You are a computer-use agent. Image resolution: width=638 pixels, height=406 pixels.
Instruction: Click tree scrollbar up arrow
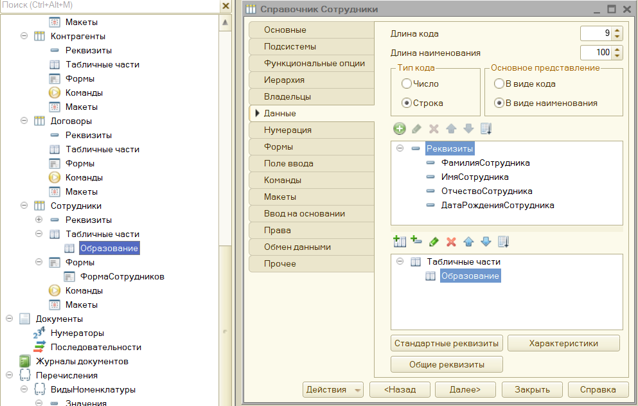[x=225, y=22]
